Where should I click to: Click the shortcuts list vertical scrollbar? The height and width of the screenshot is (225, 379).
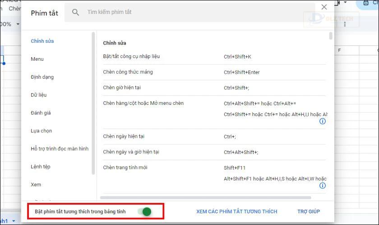331,36
